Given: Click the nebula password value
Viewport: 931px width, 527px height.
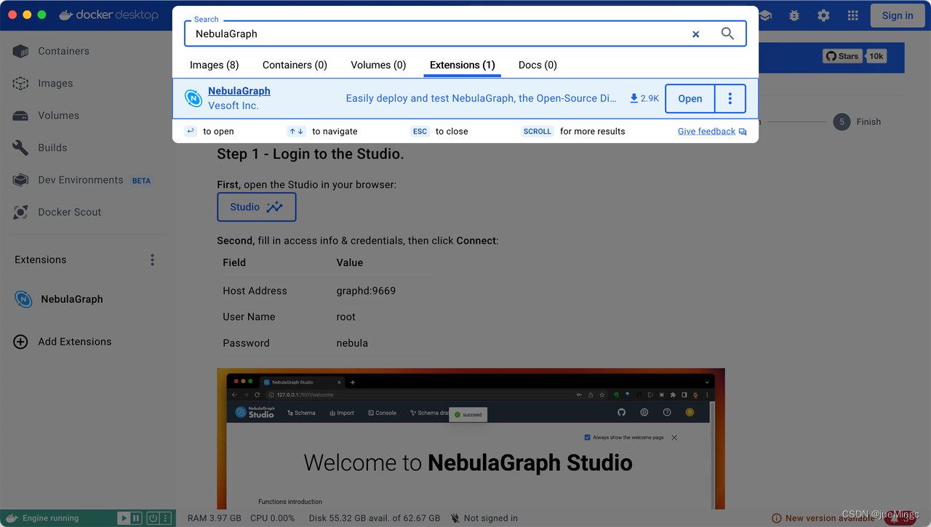Looking at the screenshot, I should pos(352,343).
